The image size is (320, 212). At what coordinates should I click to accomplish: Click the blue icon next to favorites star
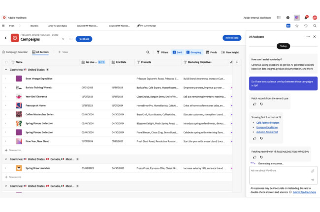point(288,26)
